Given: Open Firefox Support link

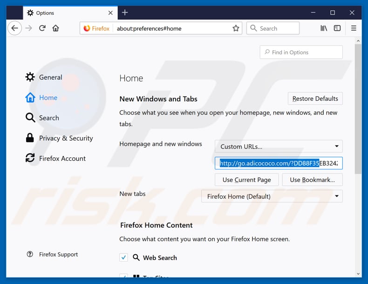Looking at the screenshot, I should pos(58,254).
